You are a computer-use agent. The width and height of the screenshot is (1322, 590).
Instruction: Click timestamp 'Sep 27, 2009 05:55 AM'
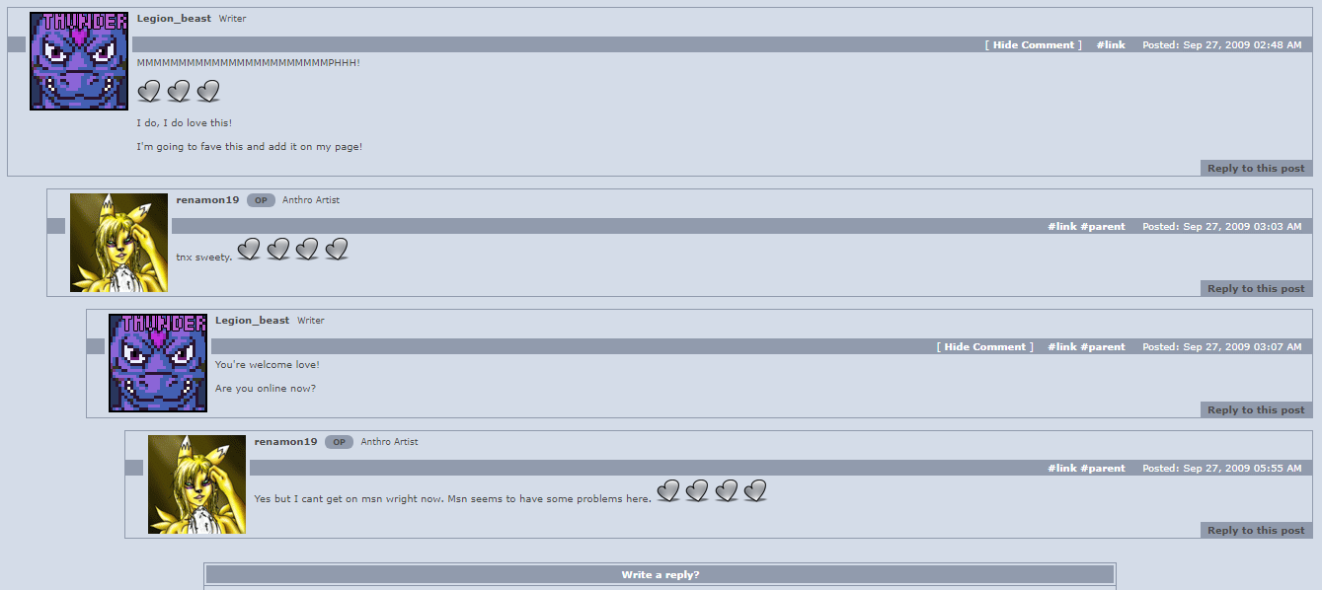tap(1242, 469)
